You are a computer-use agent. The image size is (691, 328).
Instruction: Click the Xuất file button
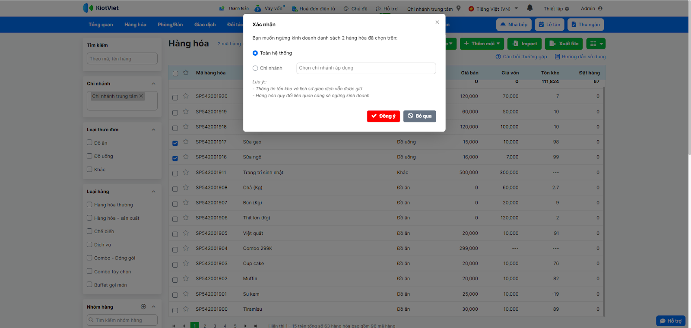(564, 44)
